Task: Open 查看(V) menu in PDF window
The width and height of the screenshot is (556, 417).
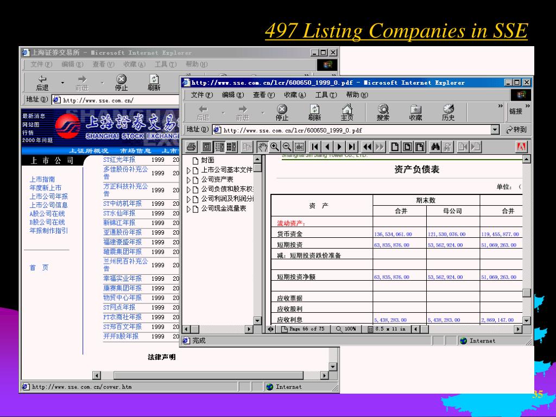Action: (x=263, y=95)
